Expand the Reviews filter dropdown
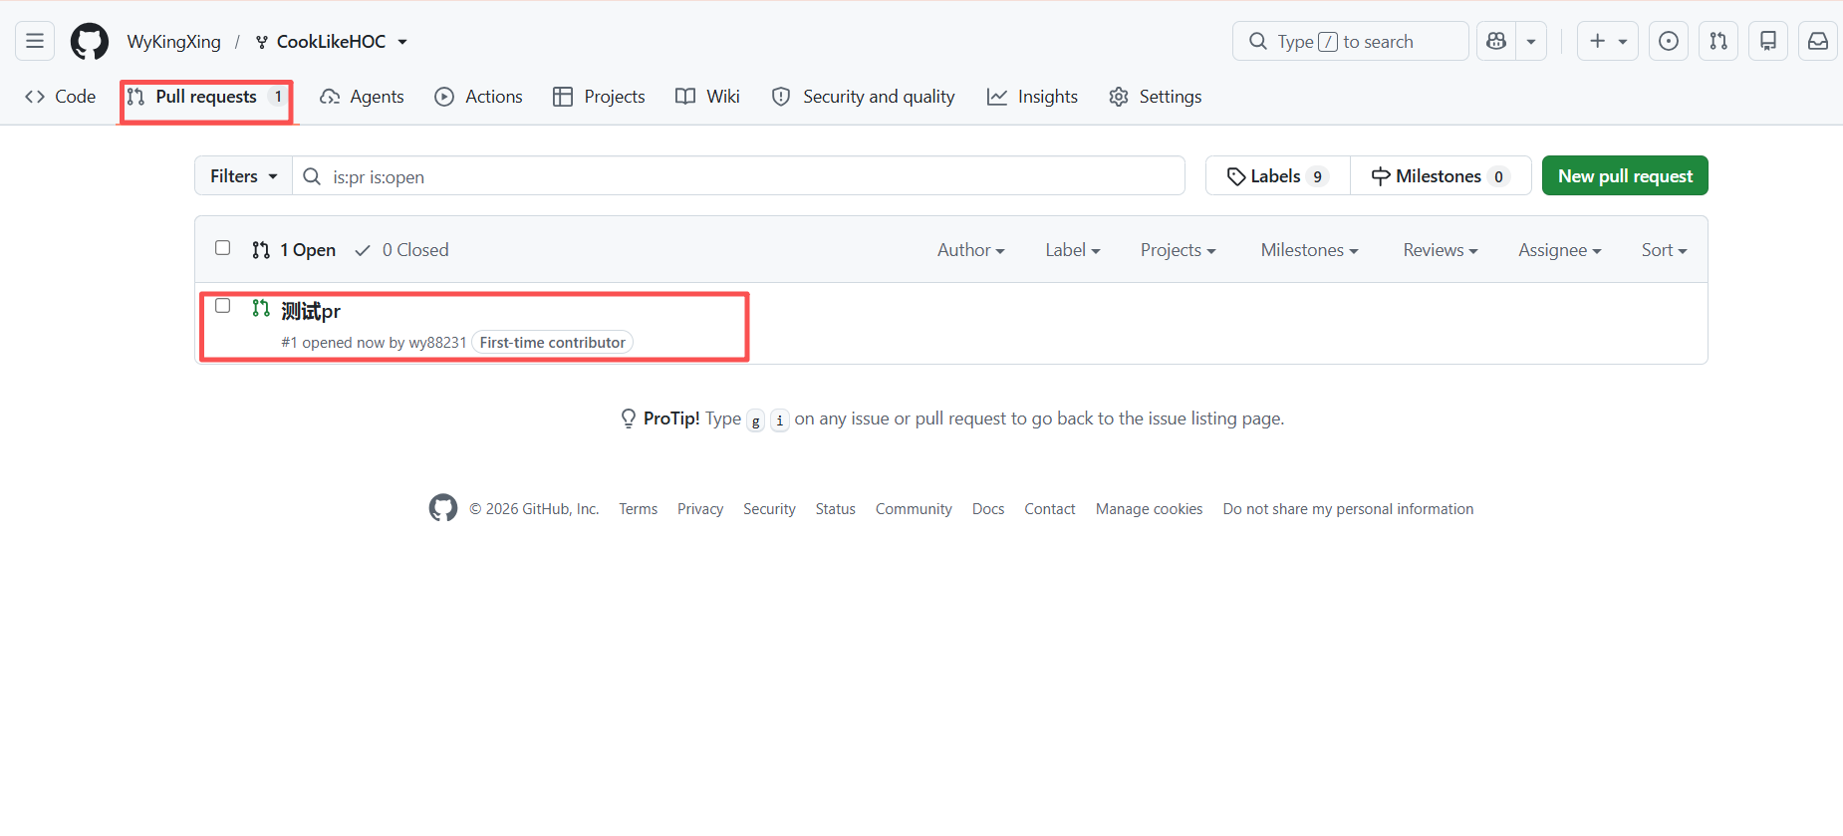 click(1441, 250)
